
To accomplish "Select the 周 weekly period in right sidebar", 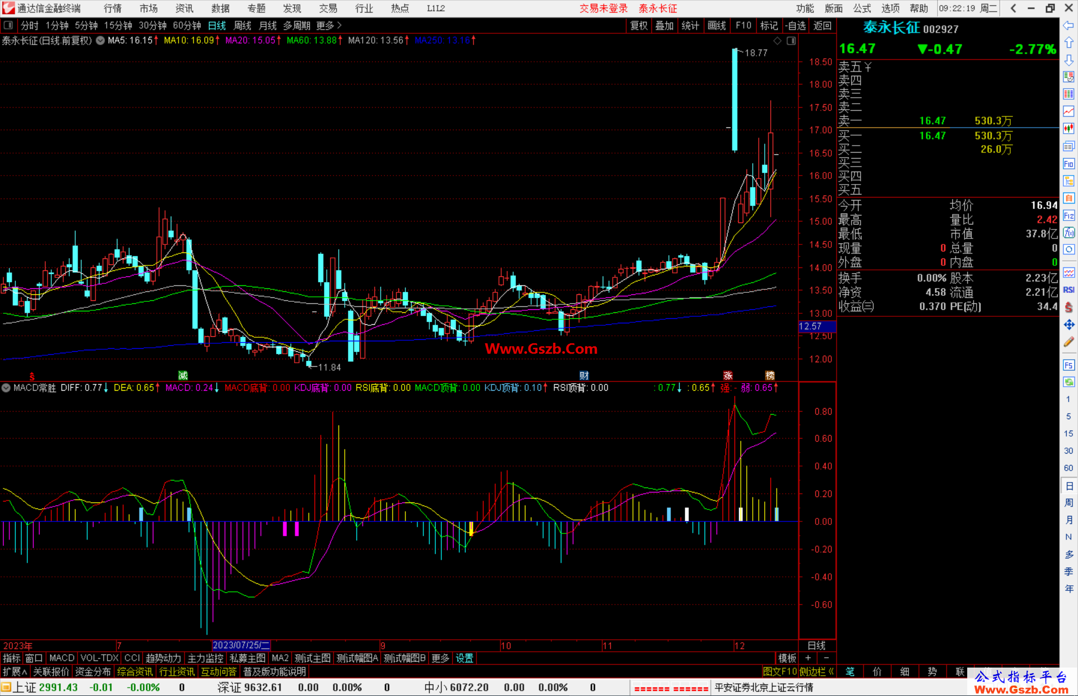I will (x=1069, y=503).
